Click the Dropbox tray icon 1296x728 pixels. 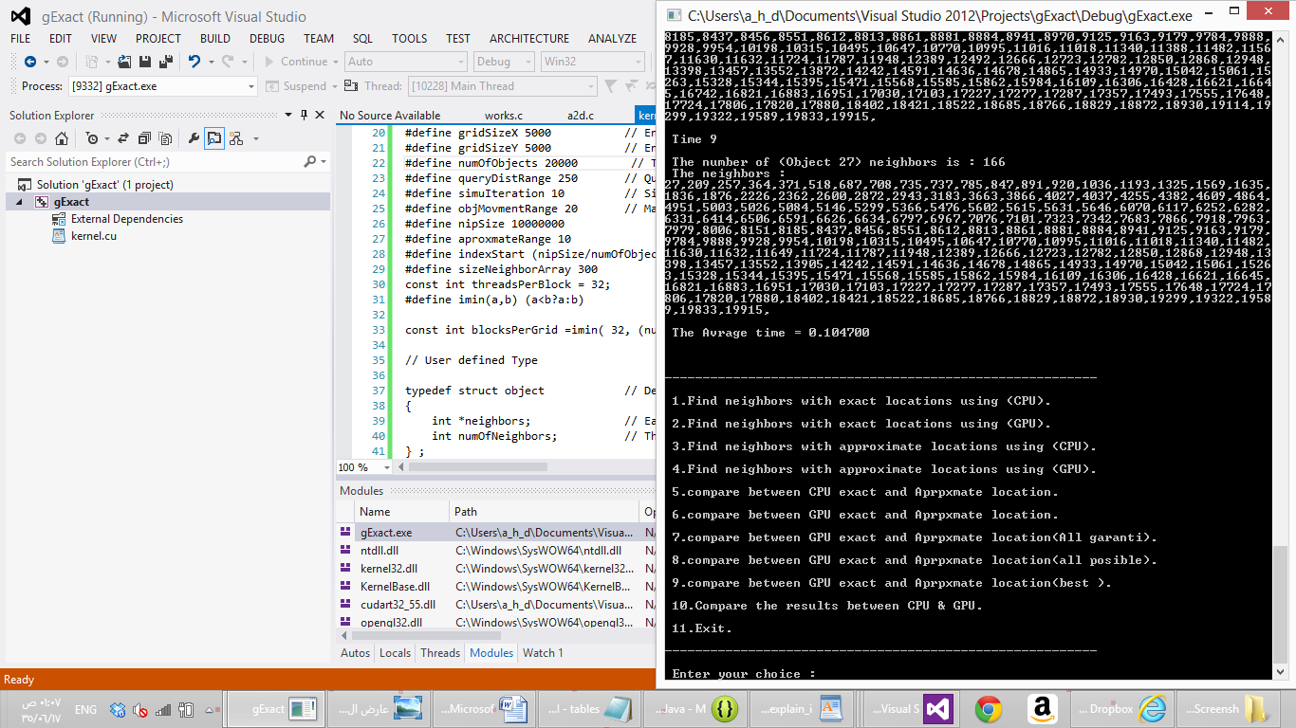[x=118, y=709]
